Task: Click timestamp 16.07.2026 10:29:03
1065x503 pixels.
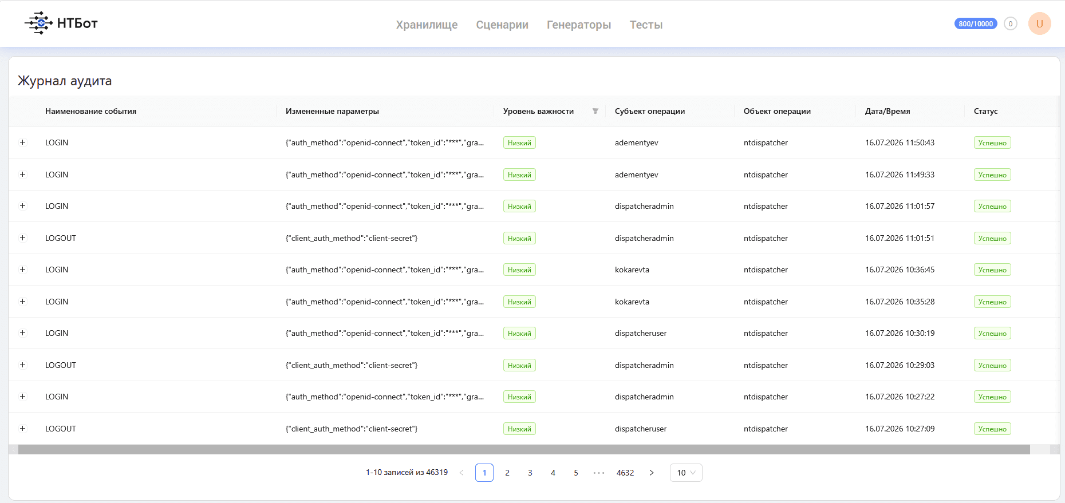Action: coord(900,365)
